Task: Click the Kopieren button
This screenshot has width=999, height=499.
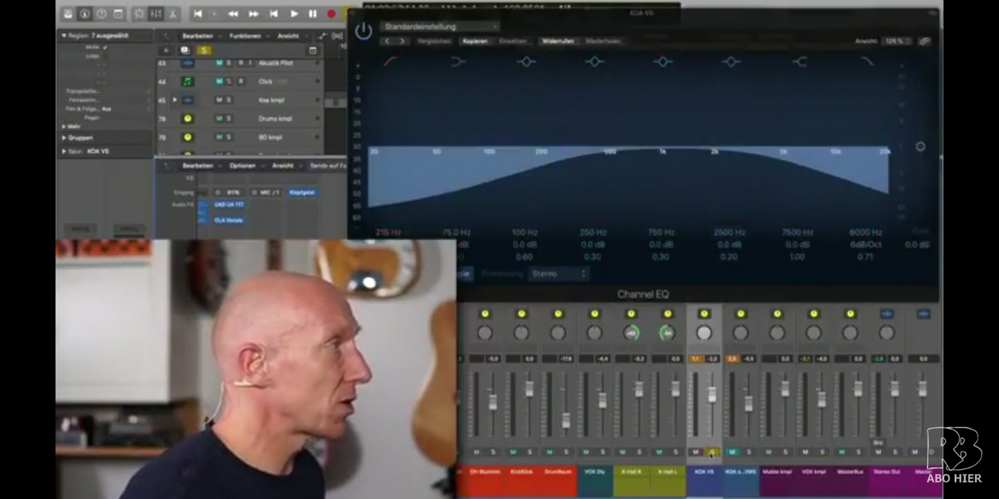Action: 475,41
